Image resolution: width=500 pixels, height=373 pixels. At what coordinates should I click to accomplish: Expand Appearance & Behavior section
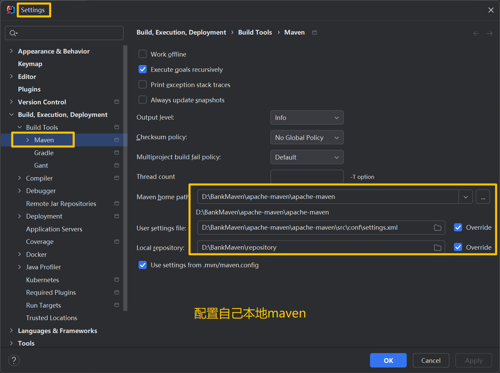pyautogui.click(x=11, y=51)
